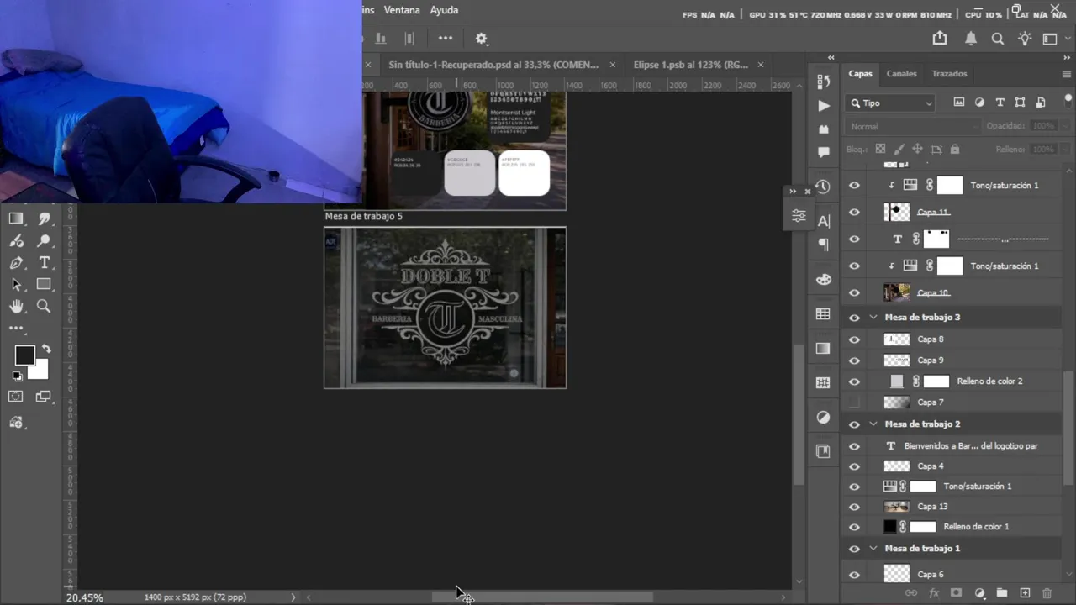The height and width of the screenshot is (605, 1076).
Task: Open the Ventana menu
Action: click(x=402, y=10)
